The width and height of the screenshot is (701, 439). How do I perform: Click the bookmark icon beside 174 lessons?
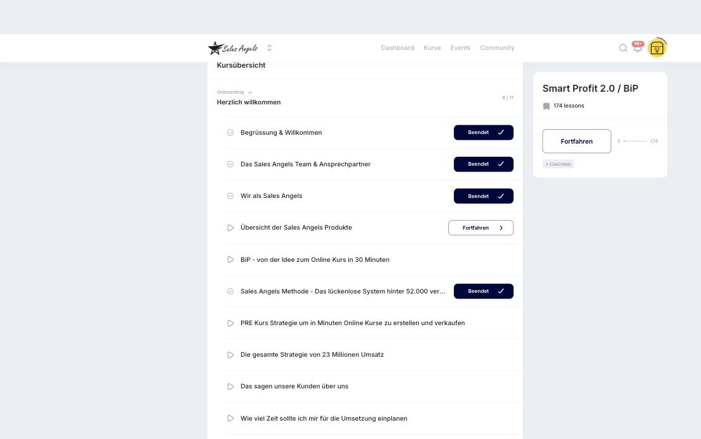546,106
